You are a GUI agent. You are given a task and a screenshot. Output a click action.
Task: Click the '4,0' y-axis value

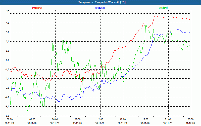click(x=8, y=23)
